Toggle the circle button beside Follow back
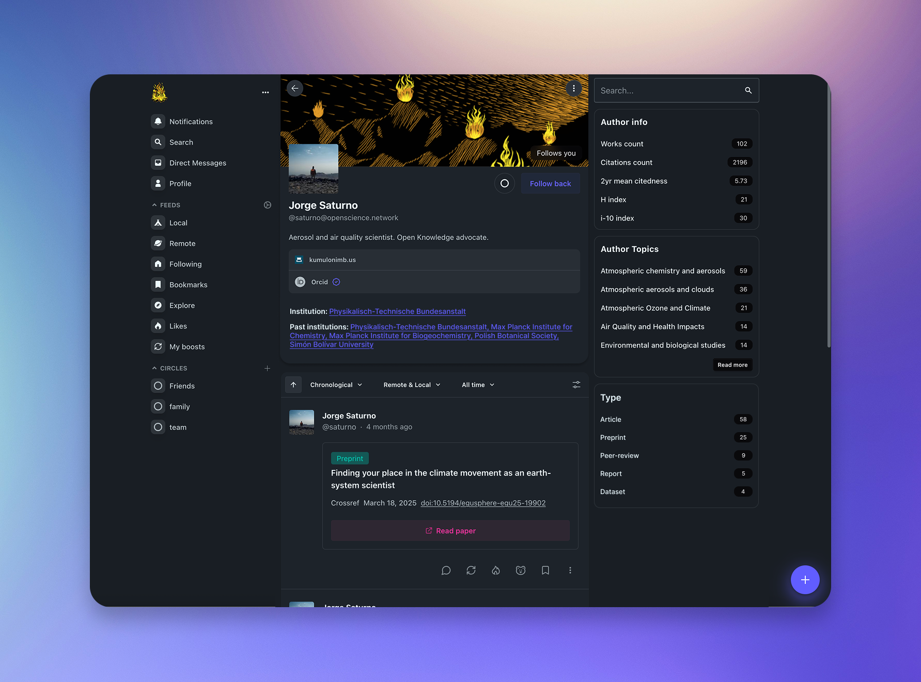This screenshot has width=921, height=682. pos(504,183)
